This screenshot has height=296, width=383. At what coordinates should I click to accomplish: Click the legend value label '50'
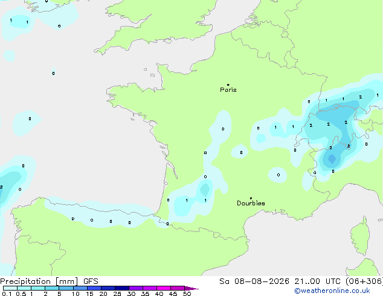tap(187, 294)
